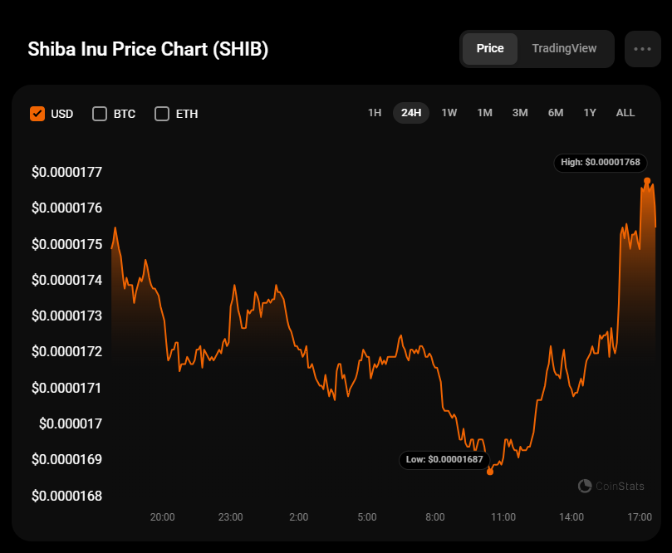This screenshot has width=672, height=553.
Task: Click the High price marker dot
Action: [x=647, y=181]
